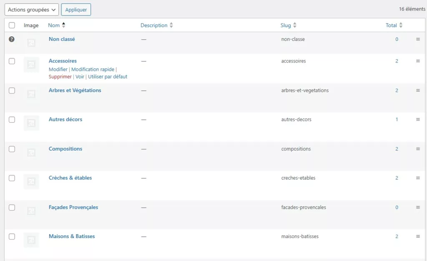Open Modification rapide for Accessoires
This screenshot has height=261, width=427.
click(x=93, y=70)
